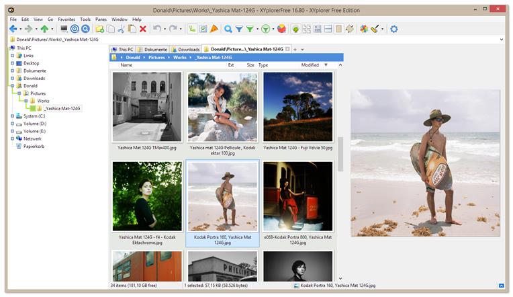Open the Favorites menu
513x297 pixels.
pyautogui.click(x=66, y=19)
